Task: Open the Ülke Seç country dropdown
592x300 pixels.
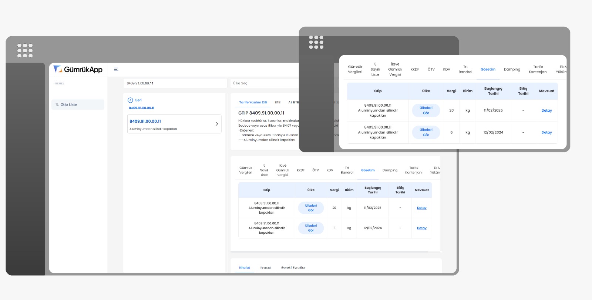Action: tap(265, 83)
